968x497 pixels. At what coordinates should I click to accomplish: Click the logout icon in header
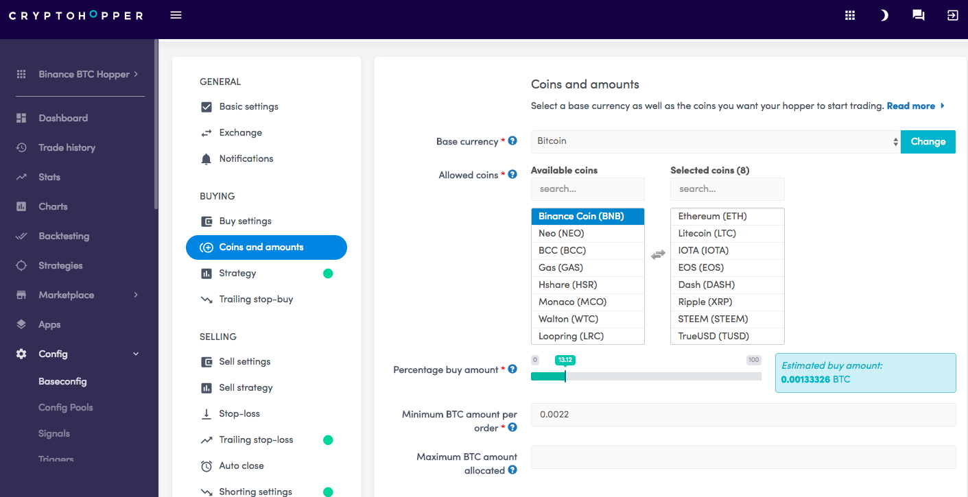pyautogui.click(x=952, y=15)
